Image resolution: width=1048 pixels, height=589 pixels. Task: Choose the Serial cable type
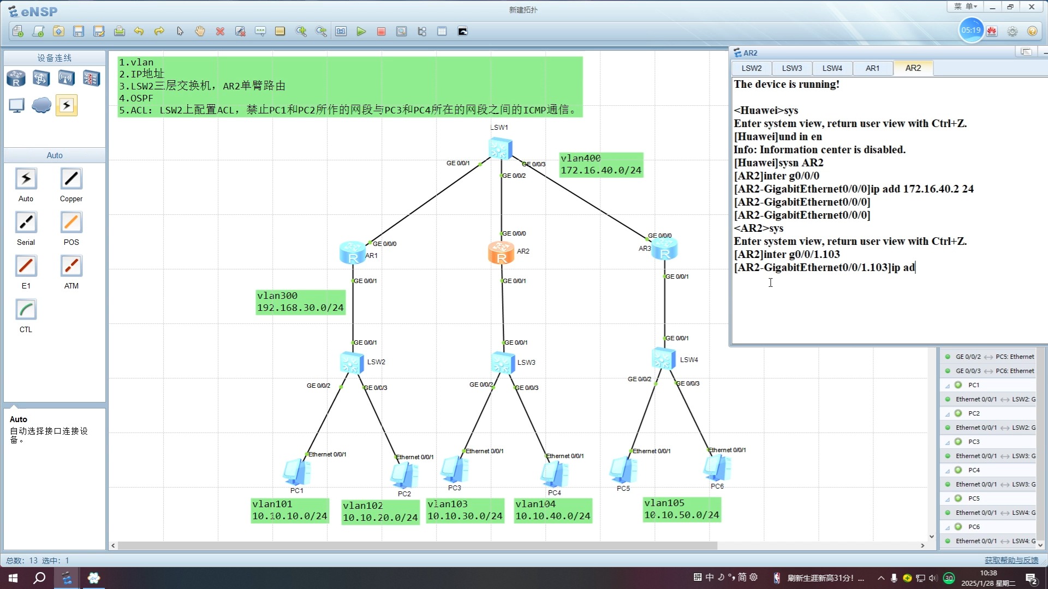26,223
